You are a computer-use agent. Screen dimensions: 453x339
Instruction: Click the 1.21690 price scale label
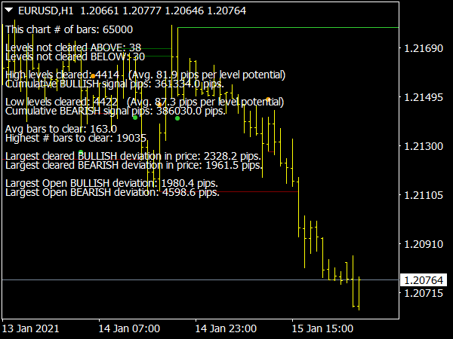[424, 48]
